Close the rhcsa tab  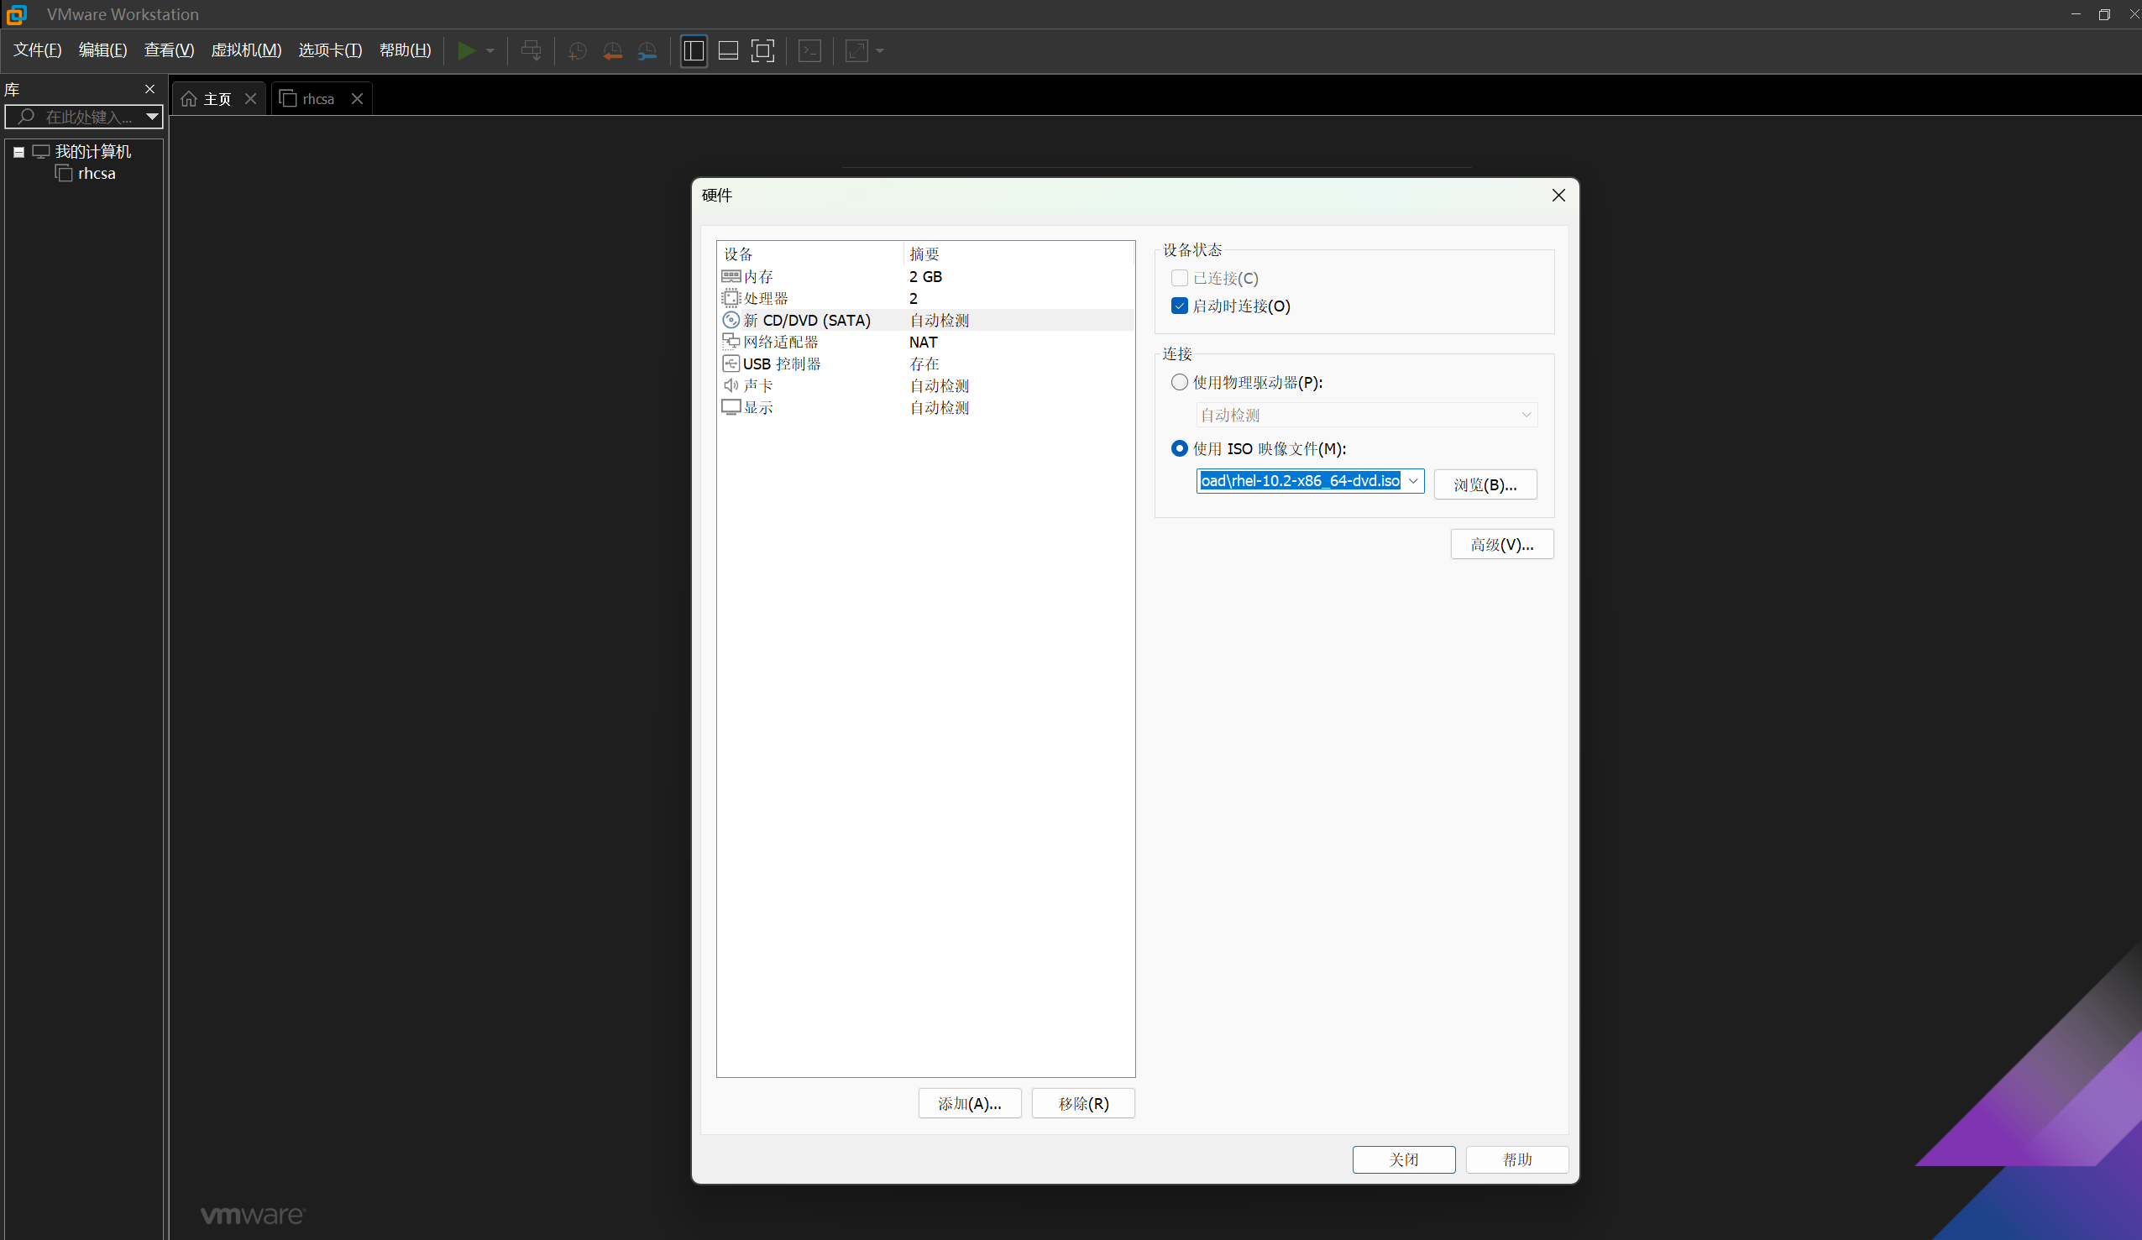358,98
